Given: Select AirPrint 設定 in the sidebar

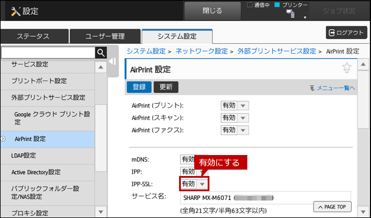Looking at the screenshot, I should tap(47, 139).
